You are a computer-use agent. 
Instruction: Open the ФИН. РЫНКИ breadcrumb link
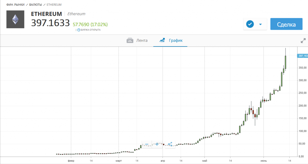click(x=16, y=4)
